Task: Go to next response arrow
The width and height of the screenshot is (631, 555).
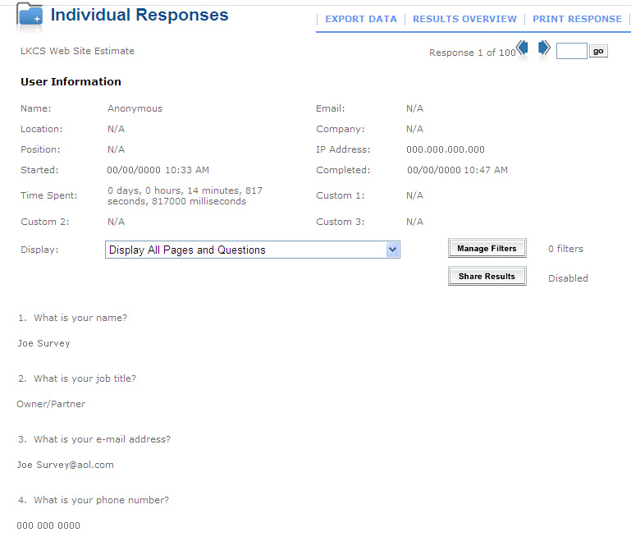Action: (544, 48)
